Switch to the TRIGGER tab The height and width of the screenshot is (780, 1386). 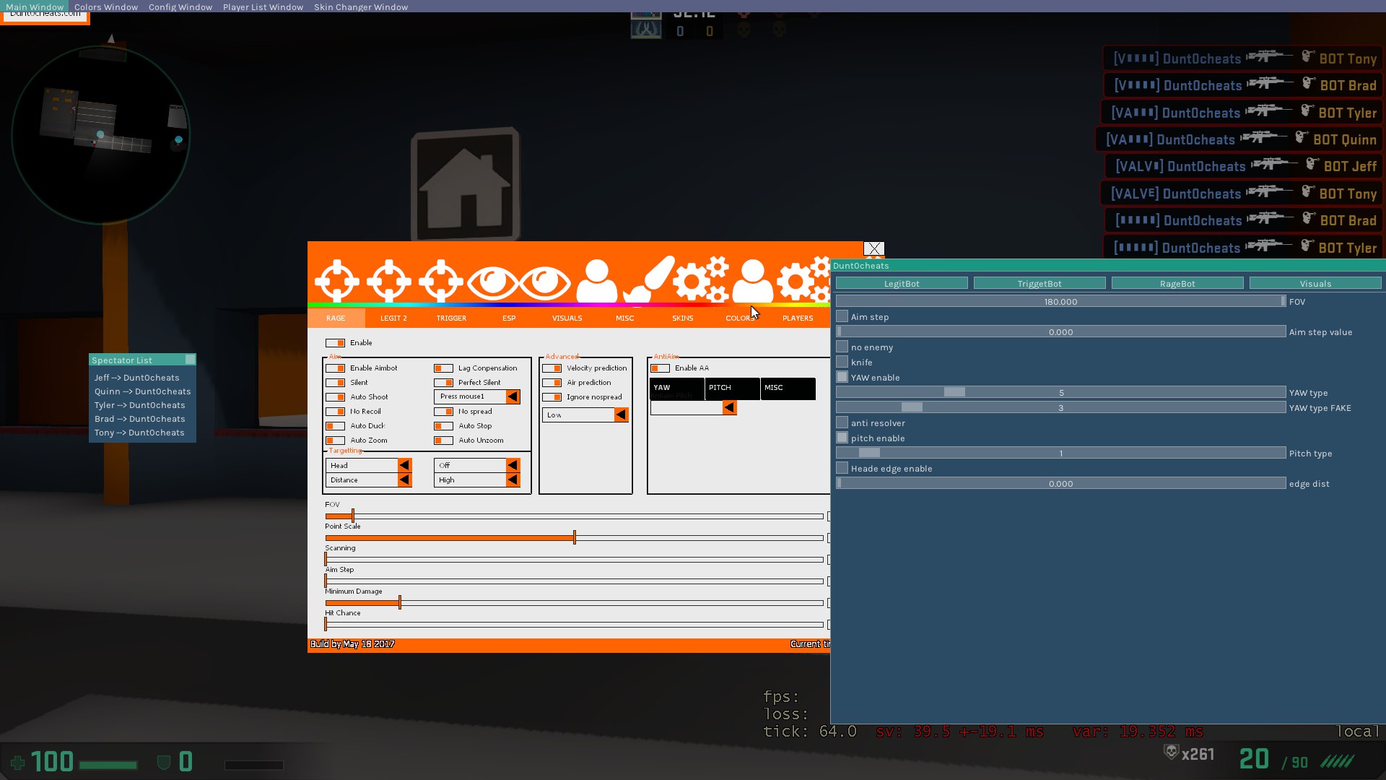[x=451, y=318]
